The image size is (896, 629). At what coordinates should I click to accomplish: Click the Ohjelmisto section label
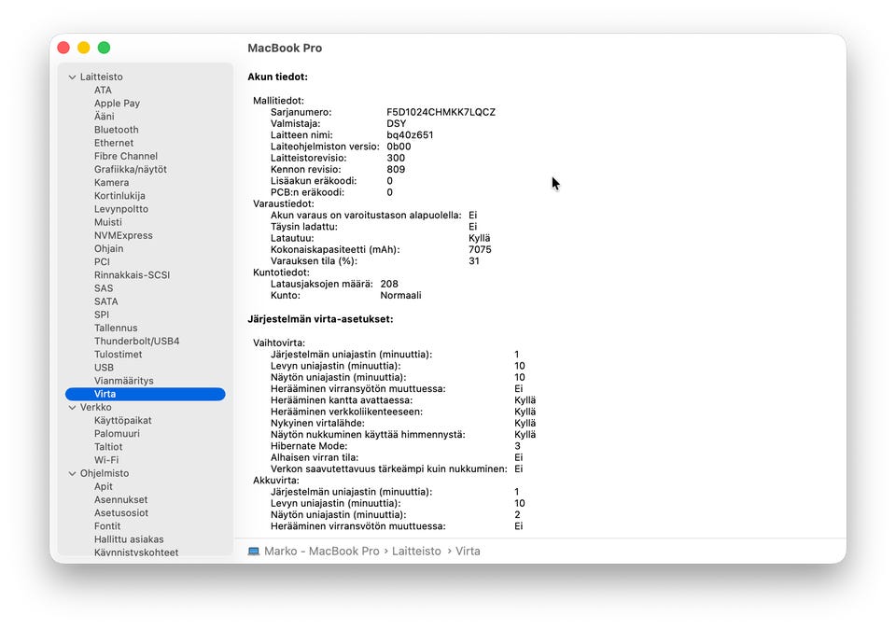click(x=104, y=473)
